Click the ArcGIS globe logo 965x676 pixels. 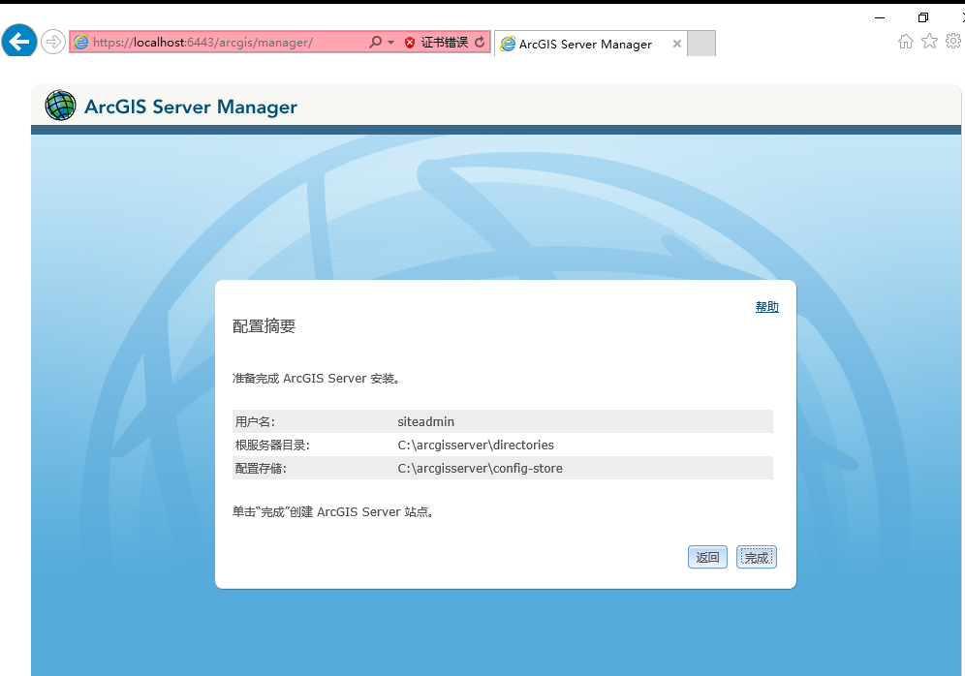[60, 106]
